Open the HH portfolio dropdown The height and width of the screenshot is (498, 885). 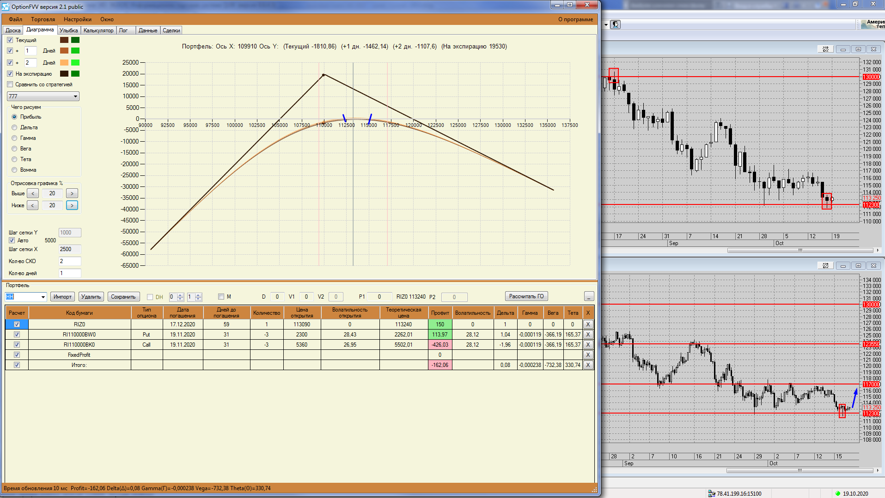coord(43,297)
